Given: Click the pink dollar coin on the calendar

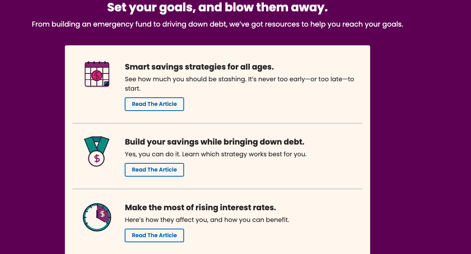Looking at the screenshot, I should (x=97, y=75).
